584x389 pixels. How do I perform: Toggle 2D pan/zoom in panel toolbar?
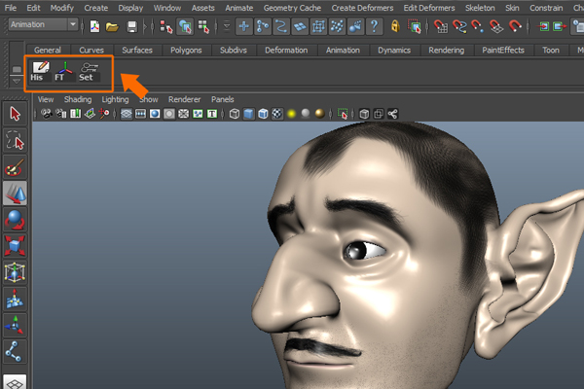click(x=104, y=114)
